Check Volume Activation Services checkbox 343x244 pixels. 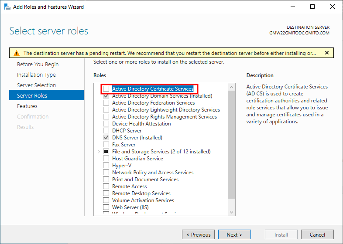click(106, 200)
